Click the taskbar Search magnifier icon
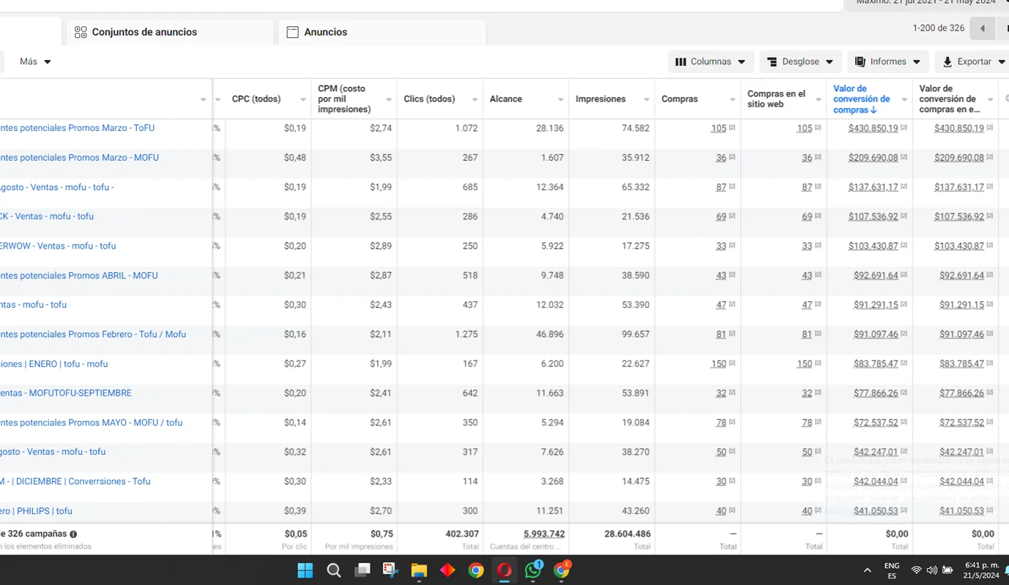This screenshot has width=1009, height=585. (334, 570)
